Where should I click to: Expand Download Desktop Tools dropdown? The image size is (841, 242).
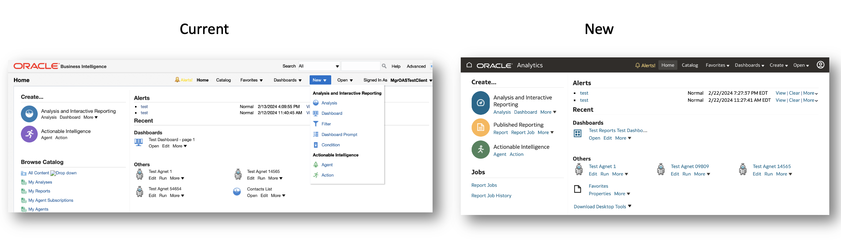click(602, 207)
